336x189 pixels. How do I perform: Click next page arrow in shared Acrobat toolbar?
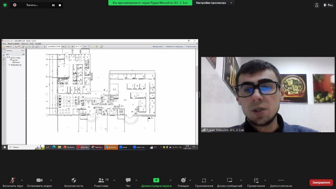[x=45, y=47]
